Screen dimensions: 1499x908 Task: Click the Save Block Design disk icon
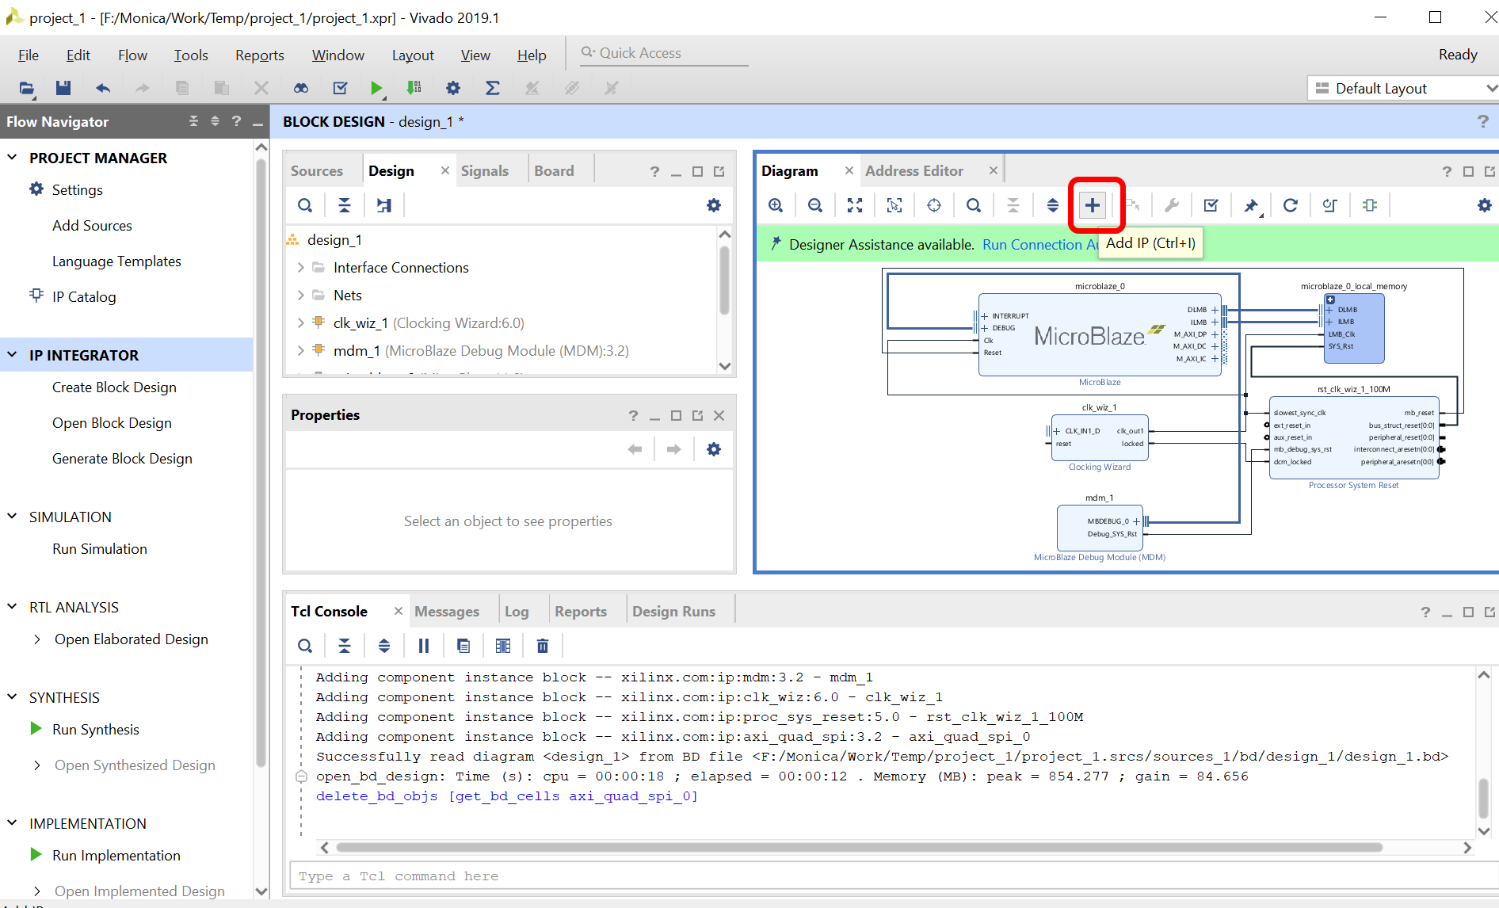click(63, 88)
